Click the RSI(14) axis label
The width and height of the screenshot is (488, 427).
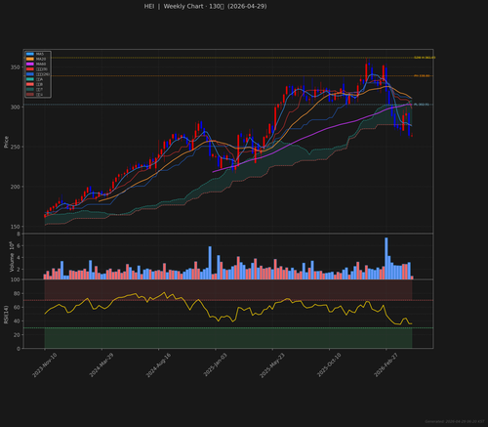[x=6, y=315]
